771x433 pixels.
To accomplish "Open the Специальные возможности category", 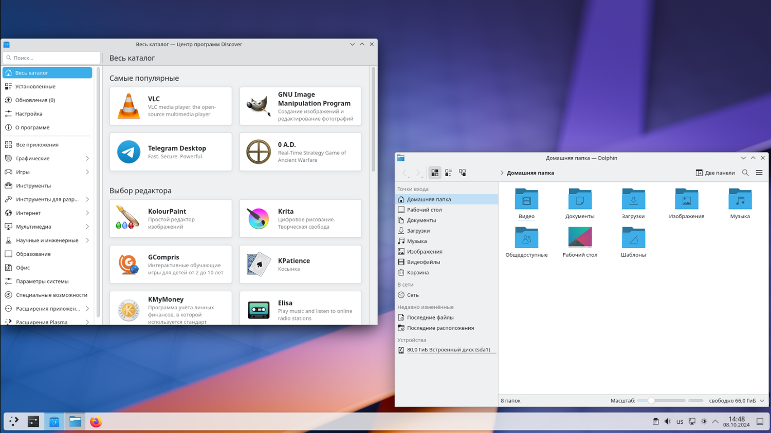I will (47, 295).
